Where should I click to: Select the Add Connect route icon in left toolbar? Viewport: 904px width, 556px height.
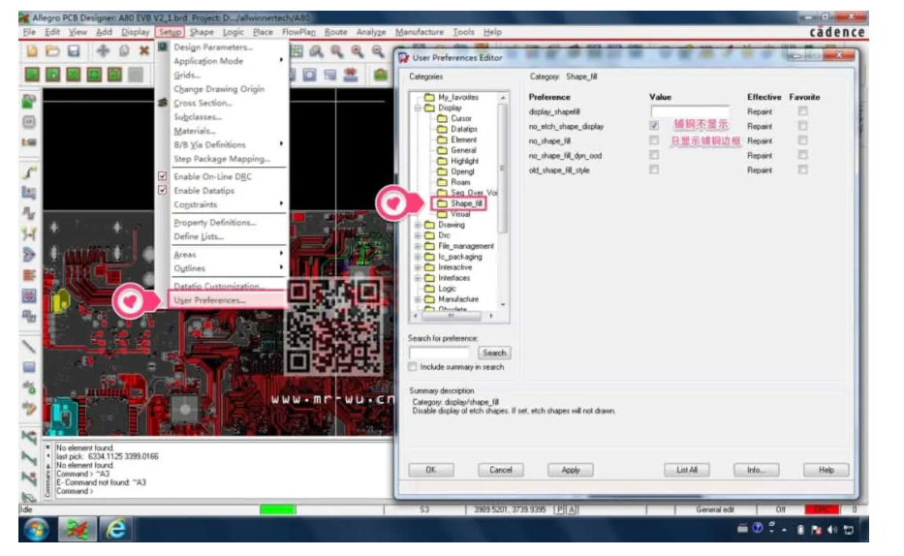(29, 172)
